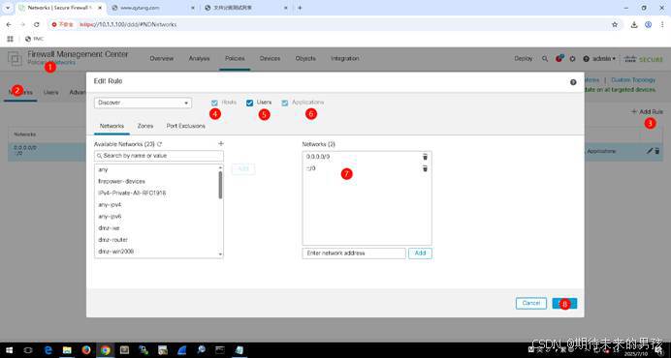Select 'any' in Available Networks
The image size is (671, 358).
tap(103, 169)
